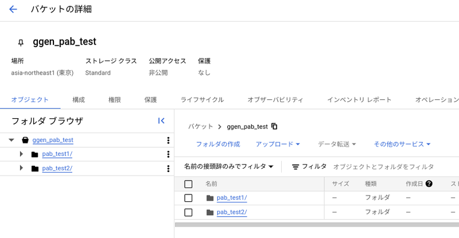Open more options for pab_test1/ in the tree
The height and width of the screenshot is (238, 459).
coord(168,154)
